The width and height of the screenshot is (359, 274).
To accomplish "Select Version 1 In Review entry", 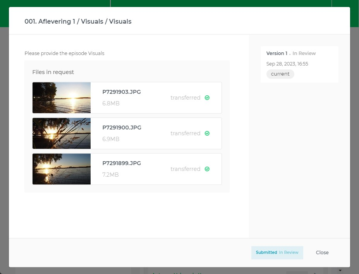I will tap(299, 64).
